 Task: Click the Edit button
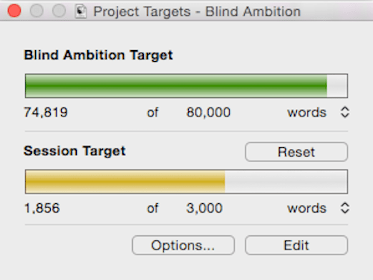pos(296,245)
